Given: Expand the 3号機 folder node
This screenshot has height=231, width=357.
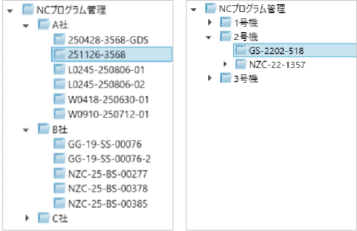Looking at the screenshot, I should coord(210,78).
